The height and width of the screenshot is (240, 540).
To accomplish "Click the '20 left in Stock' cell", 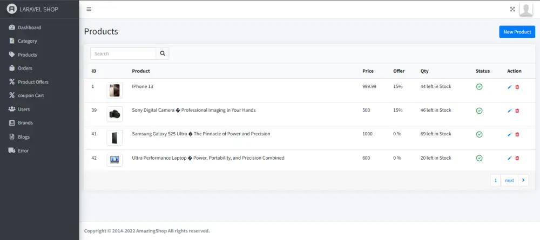I will (x=436, y=158).
